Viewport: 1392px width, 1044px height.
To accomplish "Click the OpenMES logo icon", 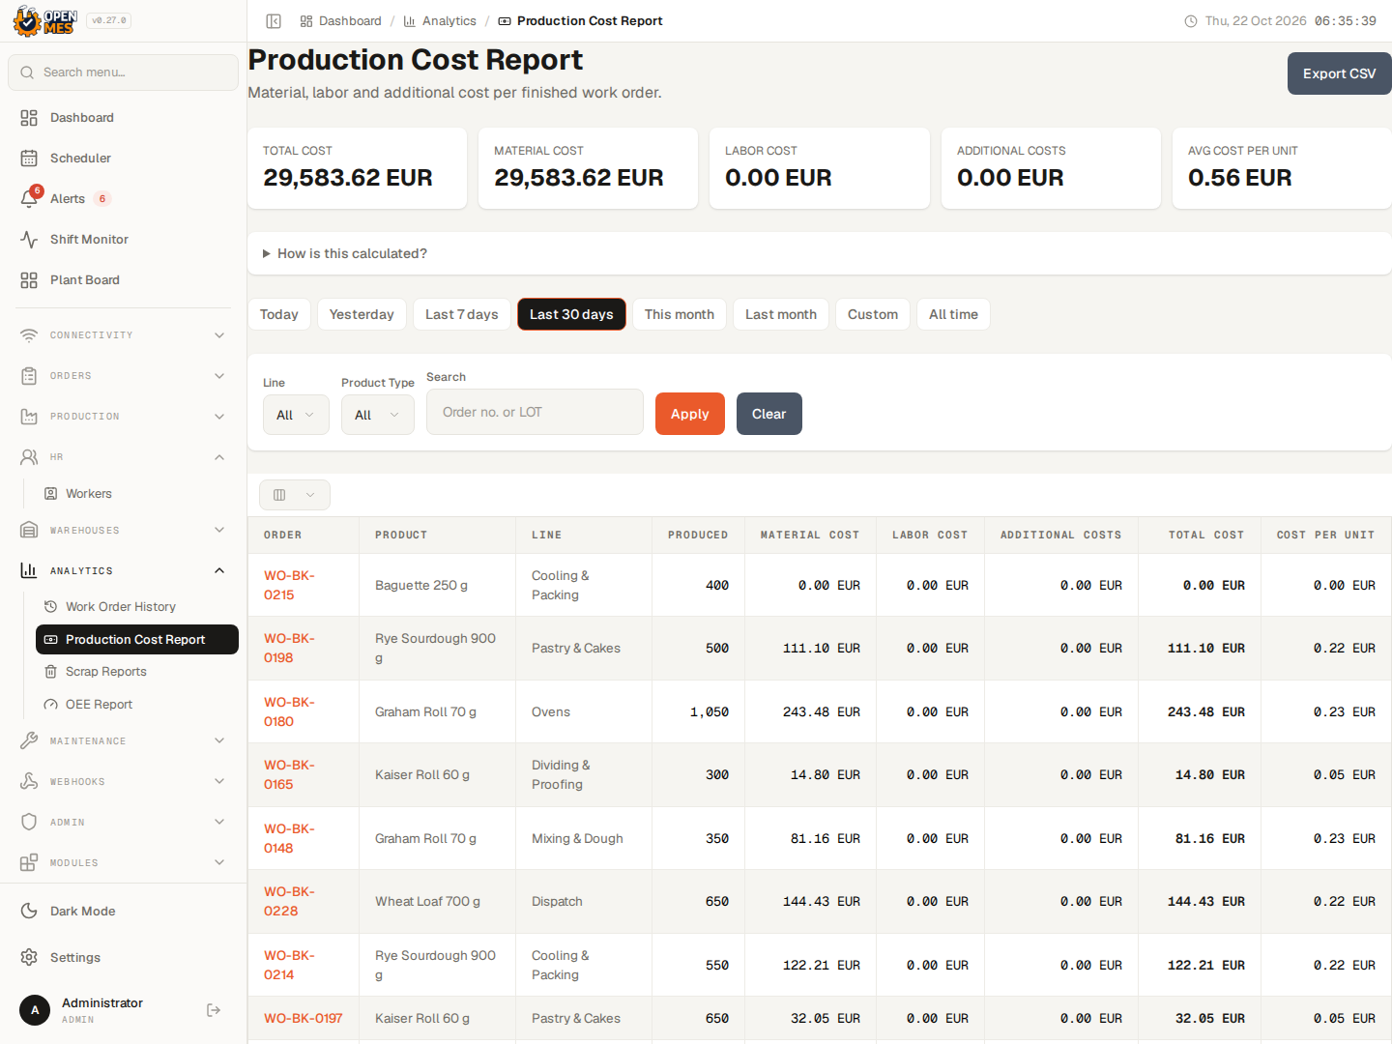I will click(44, 20).
